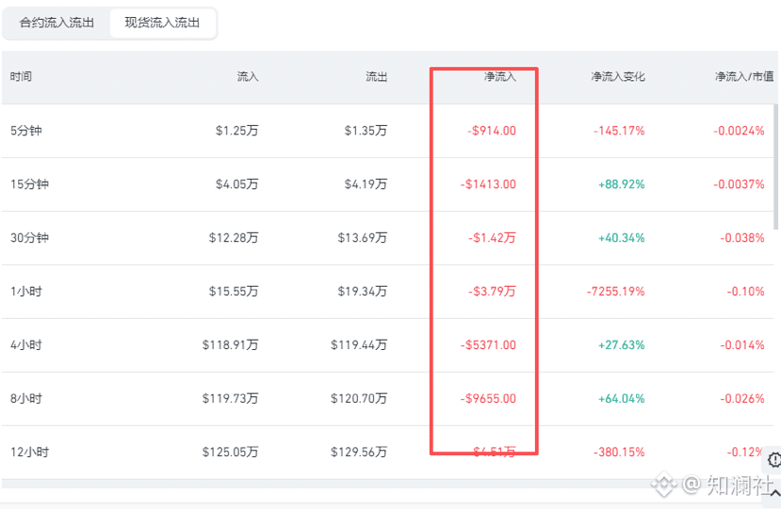Select the 5分钟 time row
Viewport: 781px width, 509px height.
click(x=387, y=131)
